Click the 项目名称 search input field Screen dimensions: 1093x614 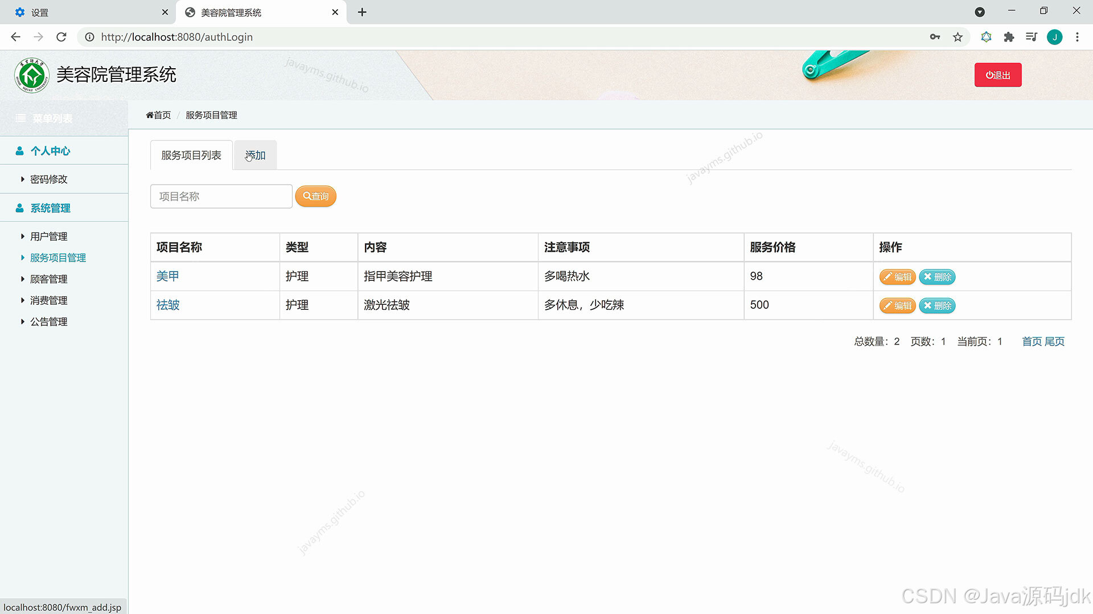(x=221, y=196)
